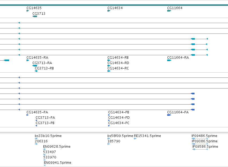Select the CG3713-PA protein label
Viewport: 228px width, 167px height.
pos(45,118)
